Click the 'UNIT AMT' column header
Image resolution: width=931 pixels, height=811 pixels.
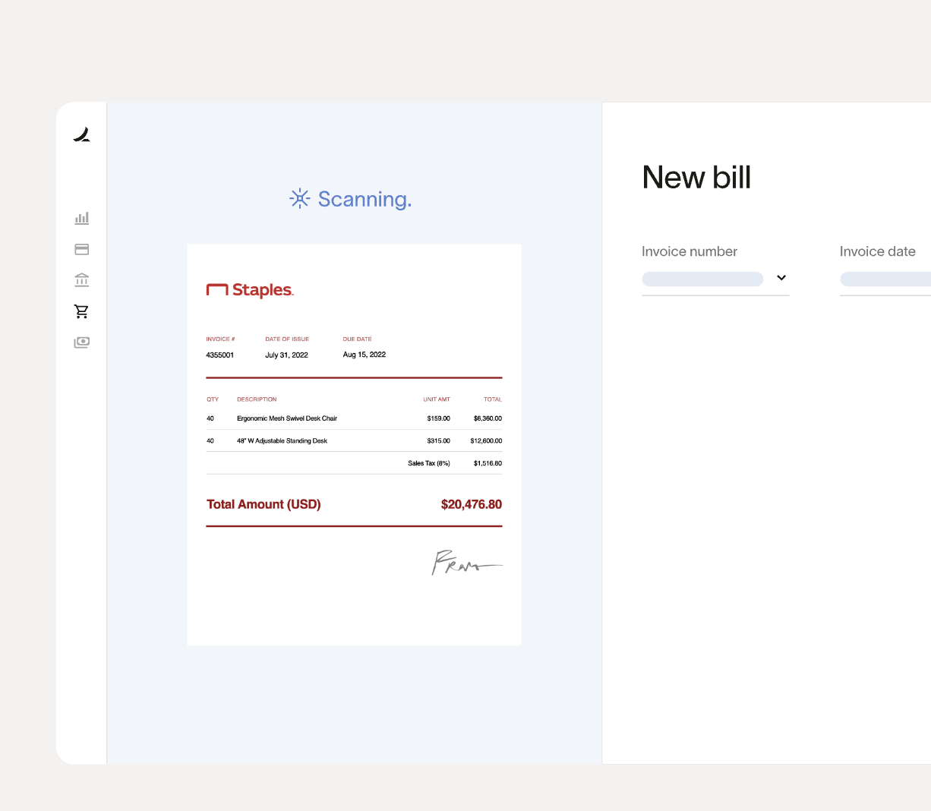pyautogui.click(x=437, y=399)
